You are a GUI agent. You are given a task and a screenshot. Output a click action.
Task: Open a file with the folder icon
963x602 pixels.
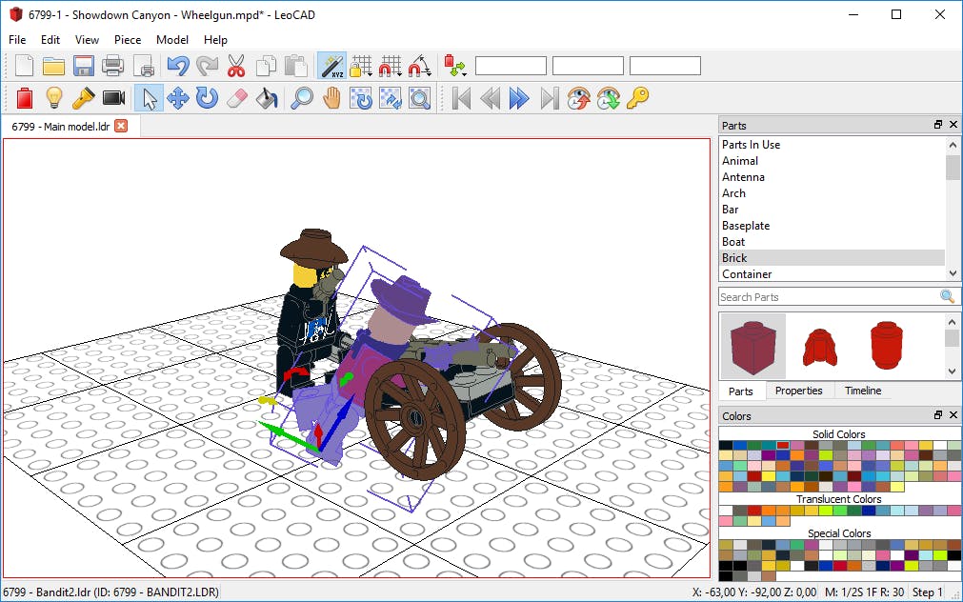click(x=53, y=66)
